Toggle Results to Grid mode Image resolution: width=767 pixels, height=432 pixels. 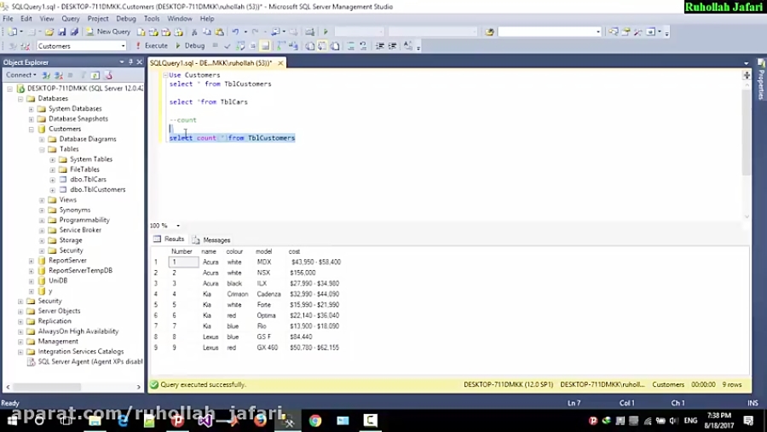pyautogui.click(x=322, y=46)
